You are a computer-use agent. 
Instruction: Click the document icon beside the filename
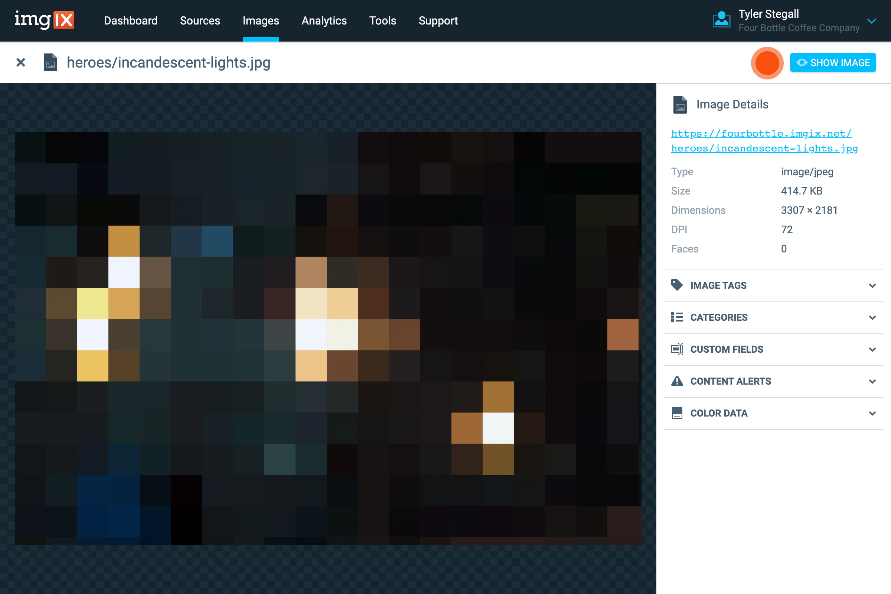pyautogui.click(x=50, y=62)
